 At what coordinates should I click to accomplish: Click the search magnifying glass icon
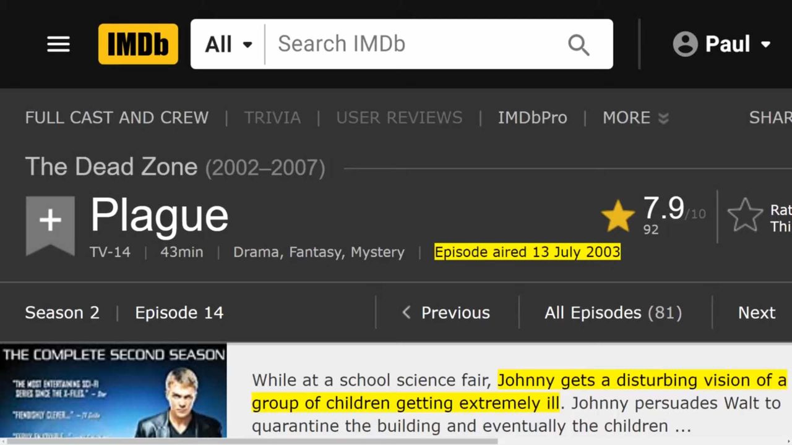(579, 44)
